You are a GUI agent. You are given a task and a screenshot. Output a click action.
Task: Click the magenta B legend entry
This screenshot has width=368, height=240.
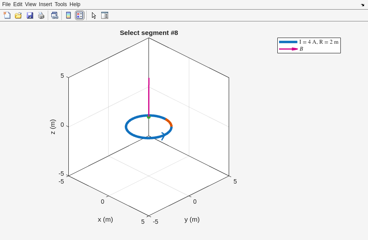coord(301,49)
